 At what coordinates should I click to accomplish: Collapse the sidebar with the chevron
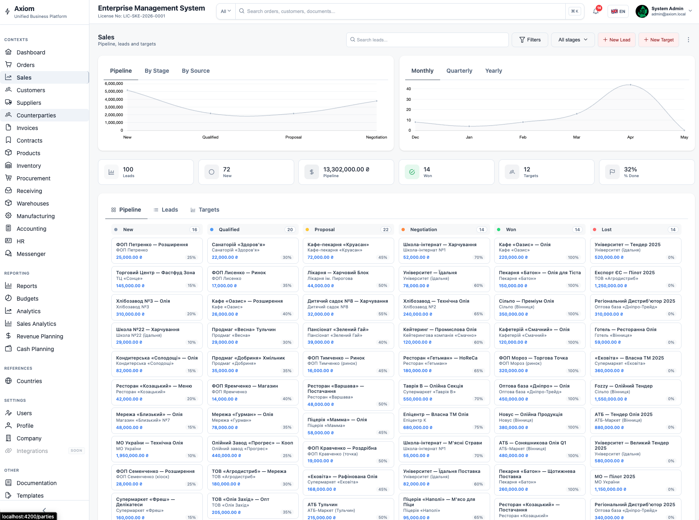coord(44,510)
